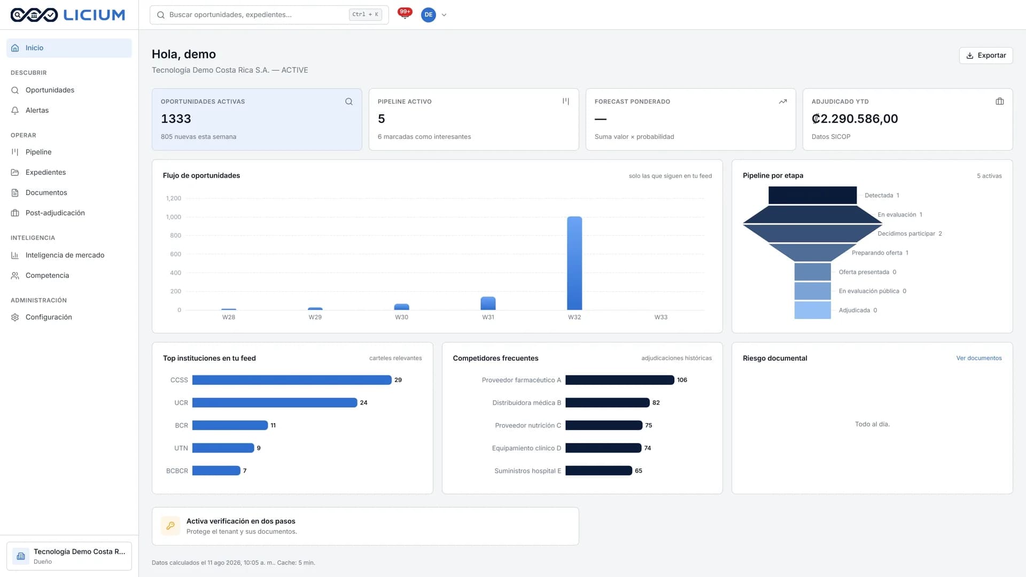Click the CCSS institution bar
The height and width of the screenshot is (577, 1026).
pyautogui.click(x=292, y=380)
